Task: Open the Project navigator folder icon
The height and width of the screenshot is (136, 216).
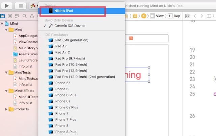Action: click(3, 16)
